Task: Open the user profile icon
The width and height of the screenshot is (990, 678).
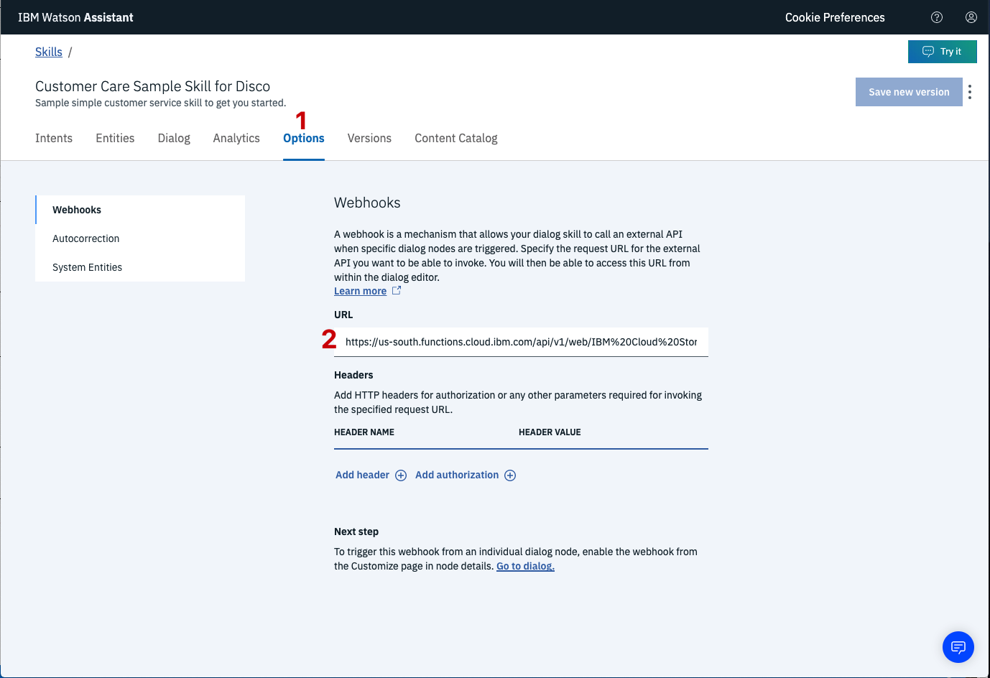Action: click(x=971, y=17)
